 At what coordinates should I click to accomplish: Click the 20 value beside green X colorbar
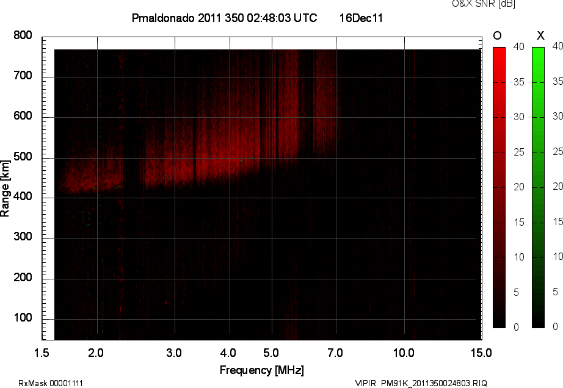pyautogui.click(x=556, y=187)
